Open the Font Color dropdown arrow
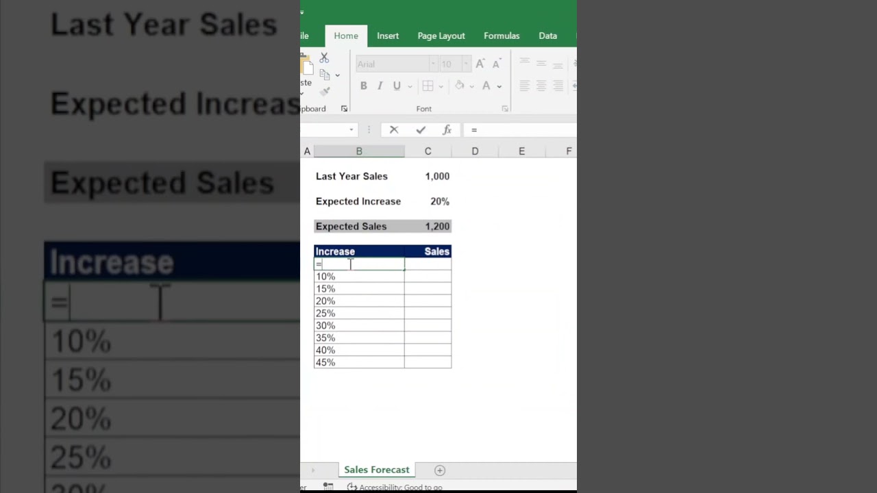This screenshot has width=877, height=493. (x=499, y=86)
